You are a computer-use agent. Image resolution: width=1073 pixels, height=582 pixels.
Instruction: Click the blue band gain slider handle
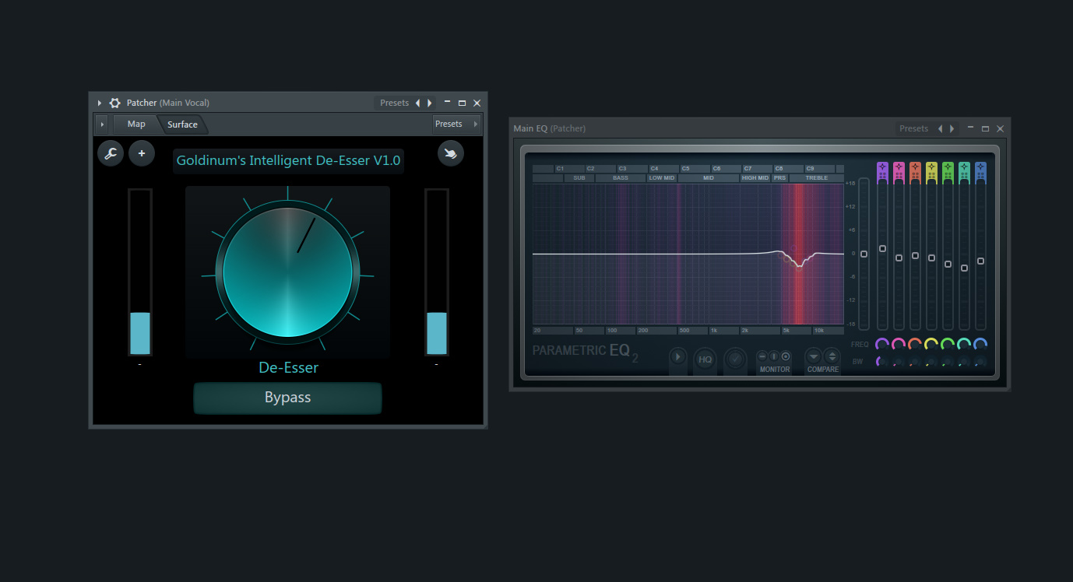pyautogui.click(x=980, y=261)
